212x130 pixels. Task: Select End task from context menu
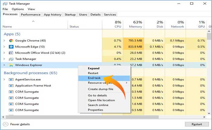[x=94, y=78]
